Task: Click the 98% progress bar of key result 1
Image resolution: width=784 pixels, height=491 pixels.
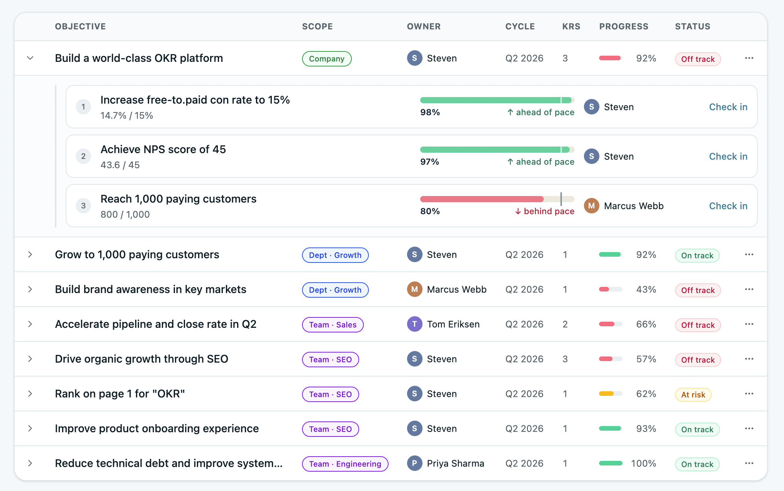Action: click(497, 100)
